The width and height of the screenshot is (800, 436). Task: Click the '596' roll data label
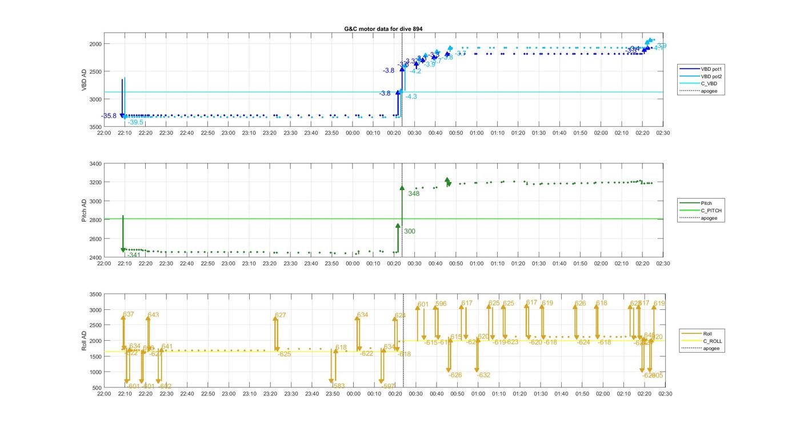441,304
